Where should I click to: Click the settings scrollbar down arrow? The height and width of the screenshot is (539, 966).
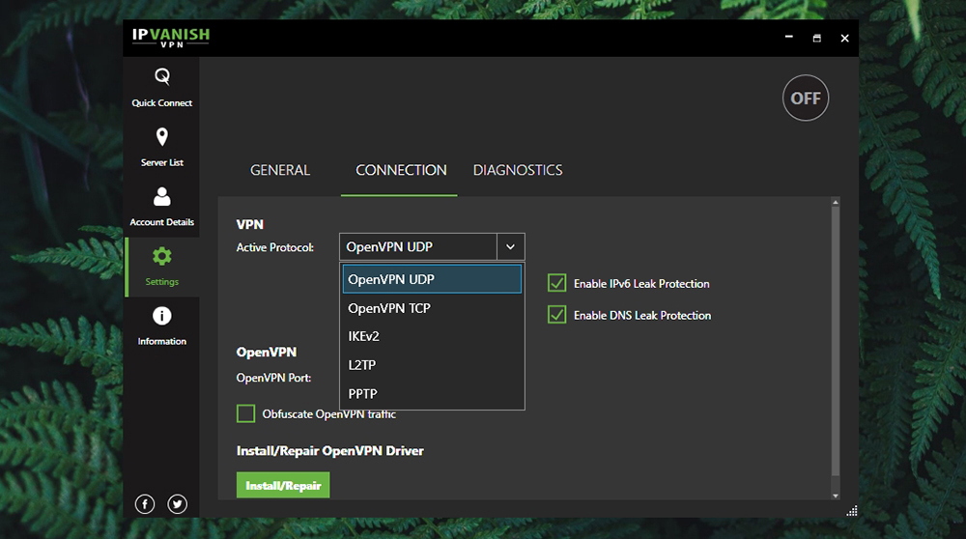836,496
